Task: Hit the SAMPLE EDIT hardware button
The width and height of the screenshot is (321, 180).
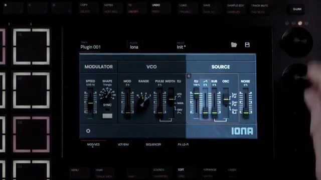Action: click(x=236, y=9)
